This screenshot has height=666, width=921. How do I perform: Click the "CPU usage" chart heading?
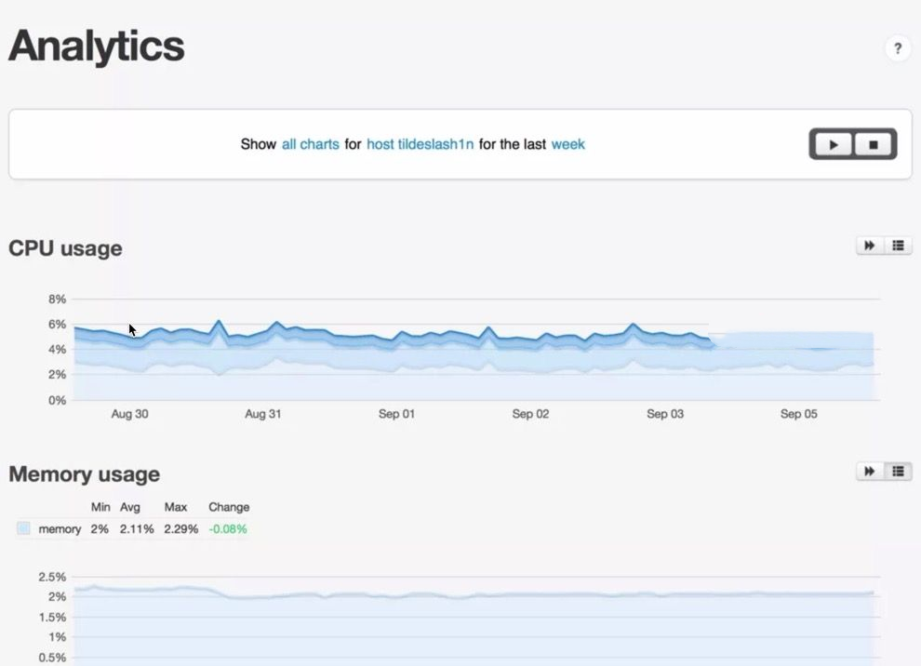[x=65, y=248]
